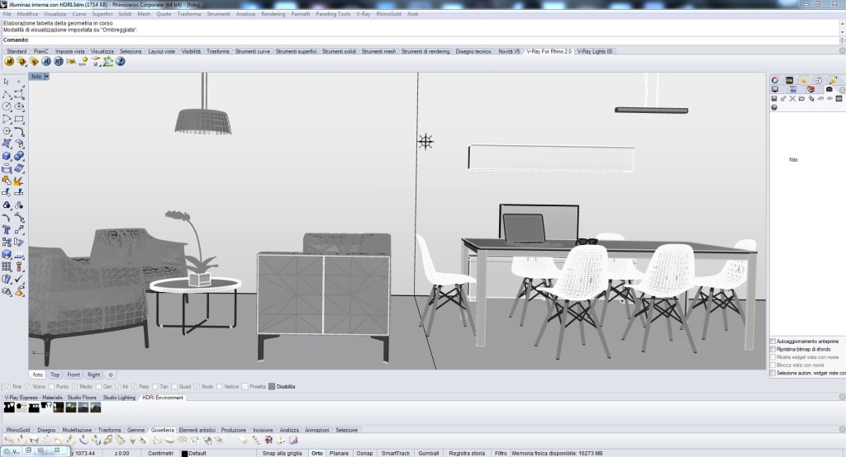Screen dimensions: 846x457
Task: Open the display monitor panel tab
Action: click(x=775, y=89)
